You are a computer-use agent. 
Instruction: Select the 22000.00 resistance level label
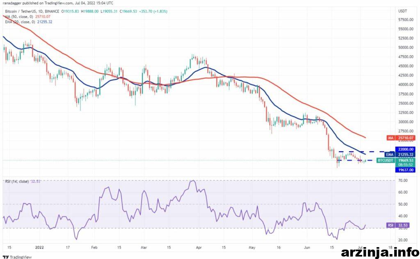coord(405,149)
